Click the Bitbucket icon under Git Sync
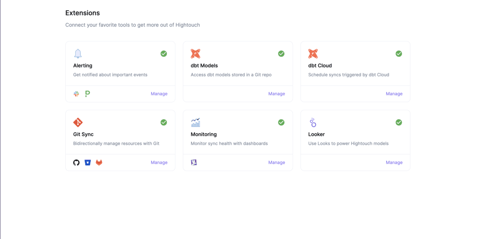The width and height of the screenshot is (495, 239). click(88, 162)
